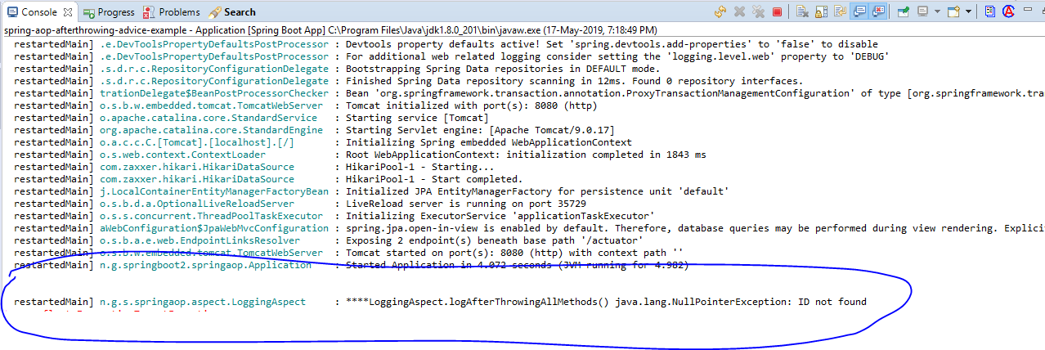1045x350 pixels.
Task: Close the Console tab via its X
Action: [68, 12]
